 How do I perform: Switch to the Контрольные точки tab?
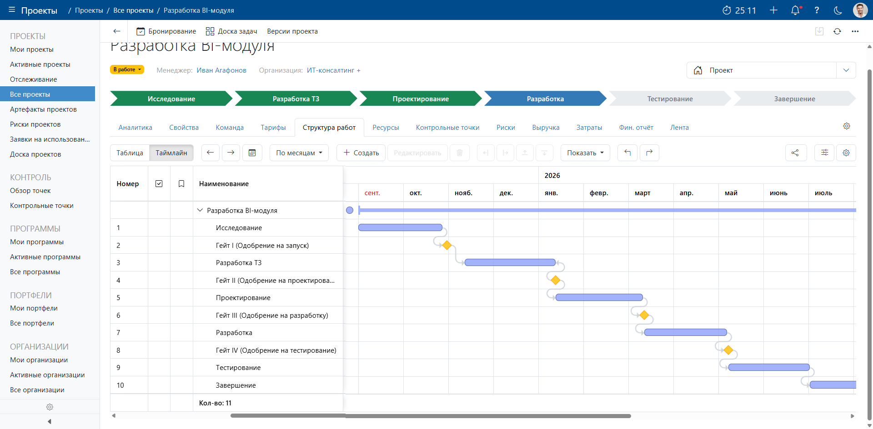[447, 128]
